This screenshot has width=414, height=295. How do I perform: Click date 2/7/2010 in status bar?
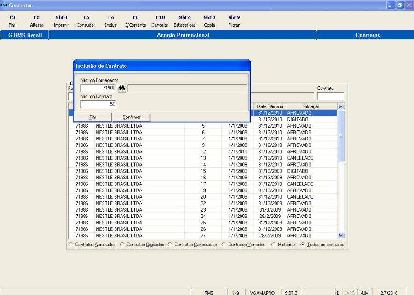(x=389, y=293)
